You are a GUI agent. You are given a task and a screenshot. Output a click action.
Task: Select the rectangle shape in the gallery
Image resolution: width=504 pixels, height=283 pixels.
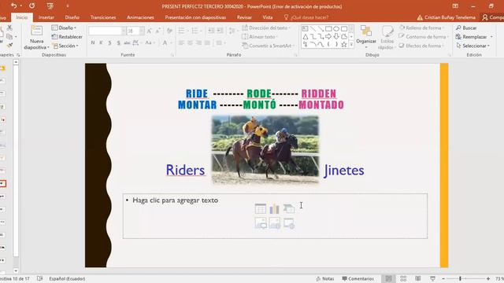(328, 28)
